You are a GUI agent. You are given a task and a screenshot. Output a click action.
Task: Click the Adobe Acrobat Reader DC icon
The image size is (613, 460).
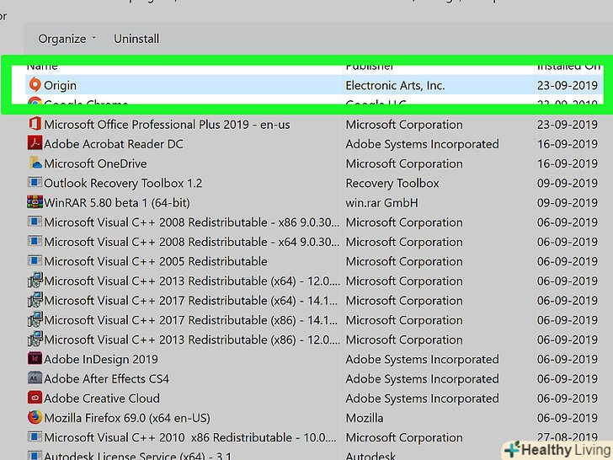pyautogui.click(x=35, y=144)
